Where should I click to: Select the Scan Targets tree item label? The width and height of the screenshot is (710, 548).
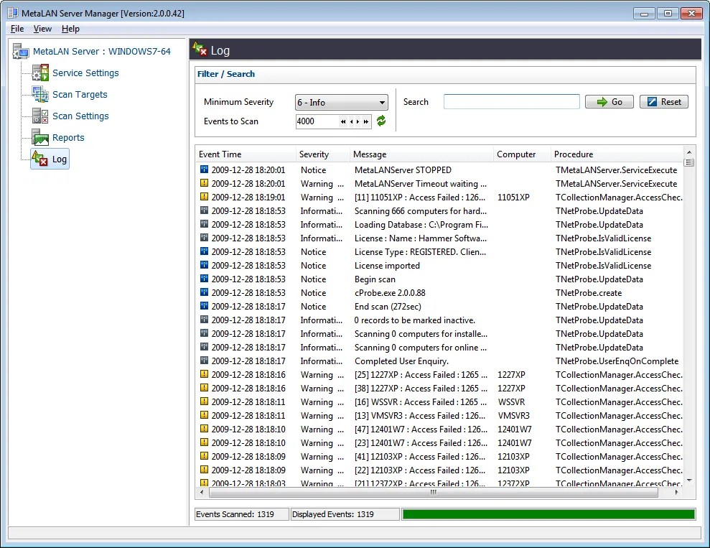pos(80,94)
